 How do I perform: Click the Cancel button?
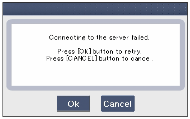(118, 104)
